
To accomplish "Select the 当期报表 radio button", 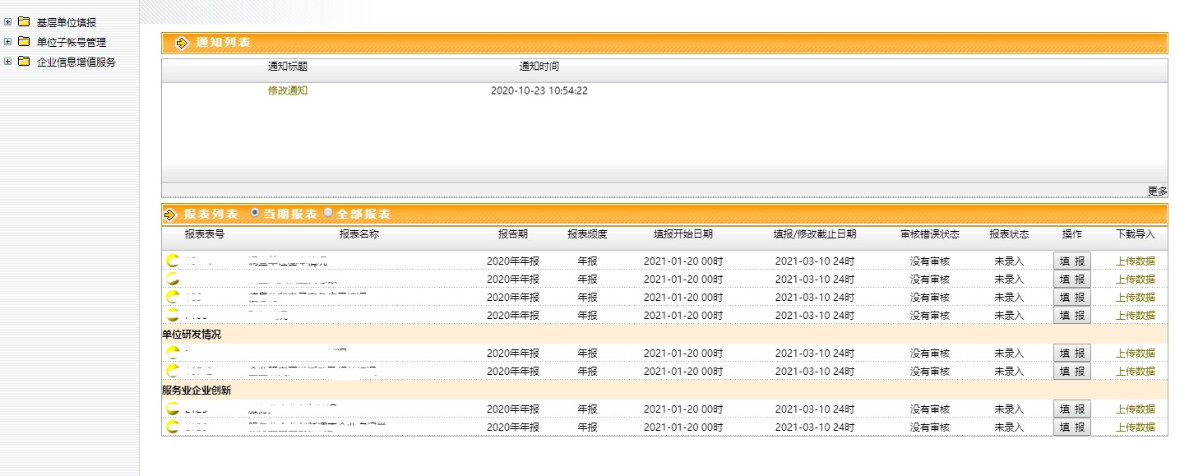I will (x=255, y=213).
